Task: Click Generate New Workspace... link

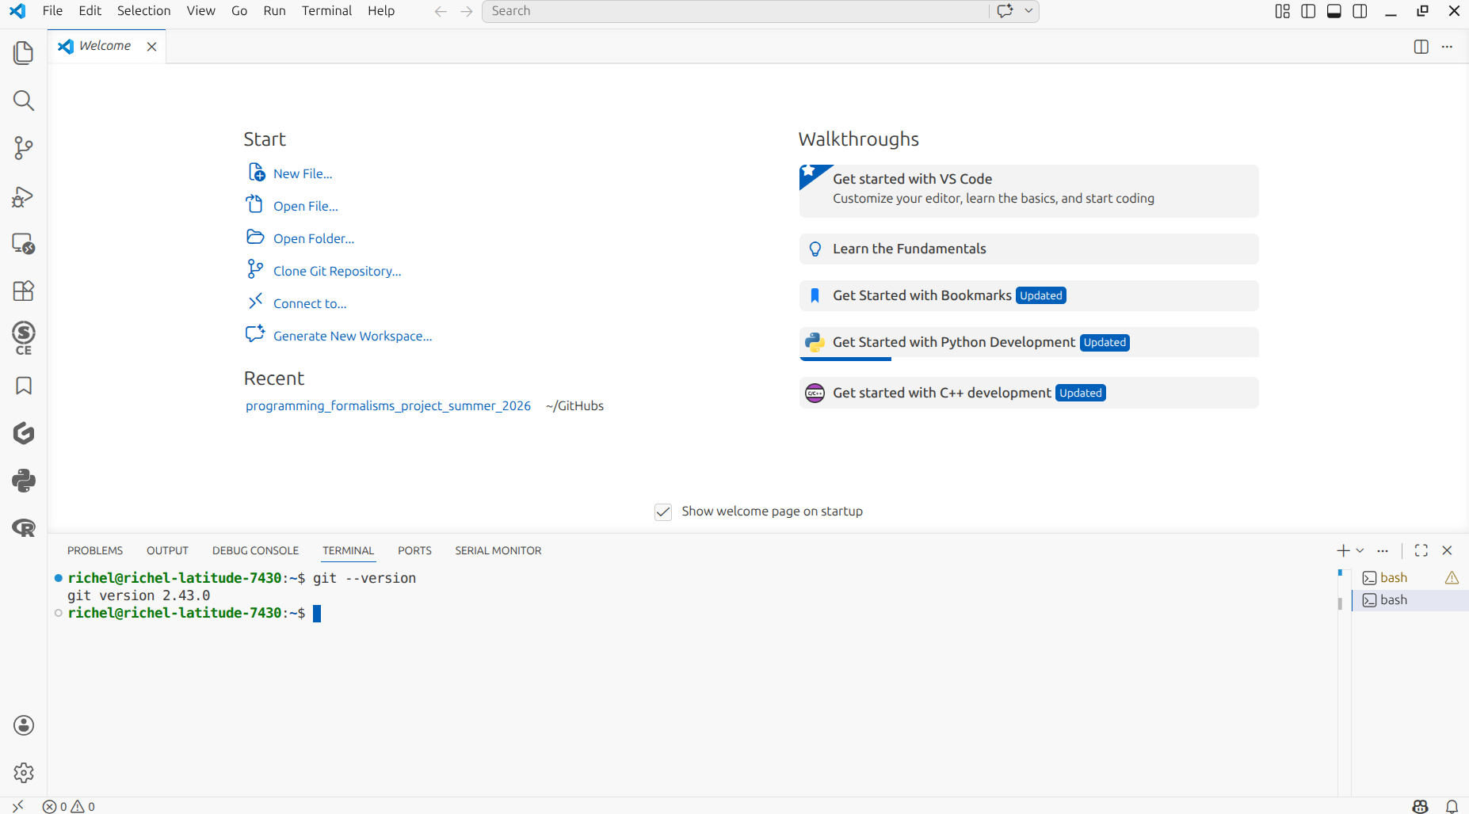Action: pos(353,337)
